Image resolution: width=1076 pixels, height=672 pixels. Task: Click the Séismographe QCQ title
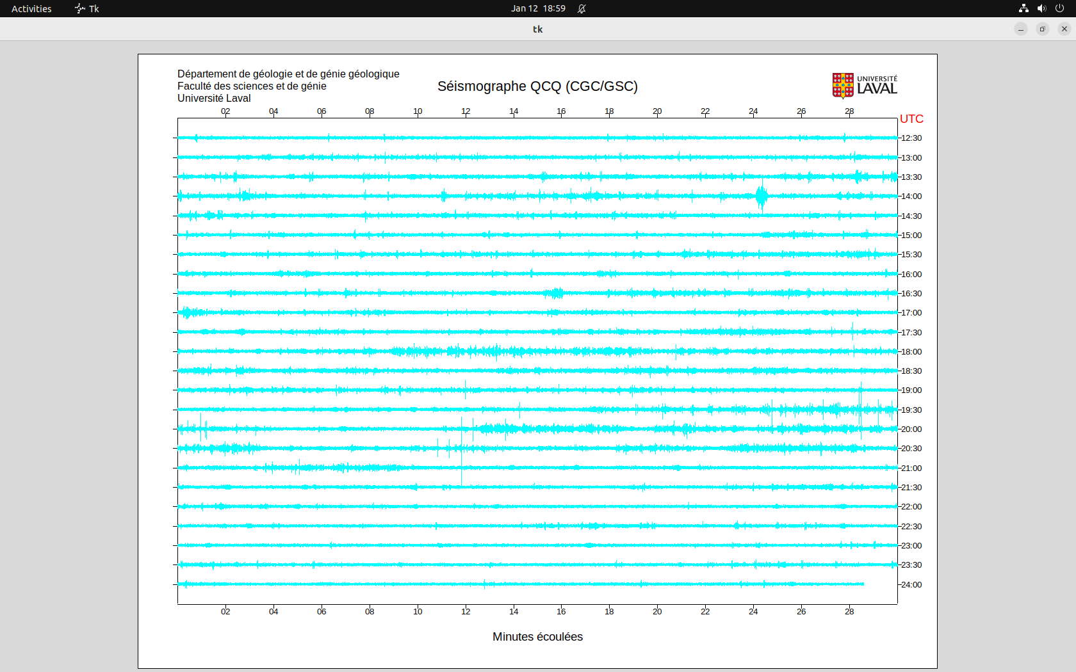pyautogui.click(x=537, y=86)
